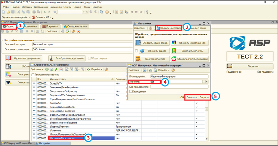Click the help icon in Справочник АСП Настройки toolbar
The width and height of the screenshot is (278, 146).
click(x=106, y=70)
